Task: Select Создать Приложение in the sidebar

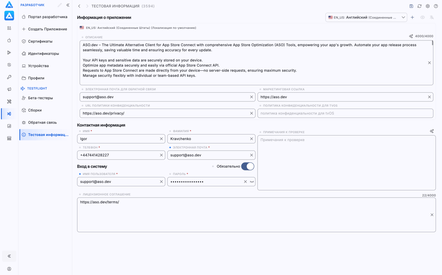Action: 45,29
